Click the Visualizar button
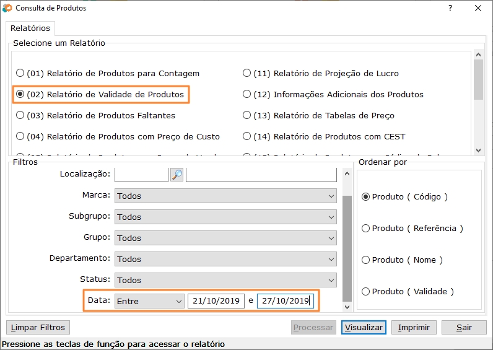Screen dimensions: 493x350 (364, 327)
